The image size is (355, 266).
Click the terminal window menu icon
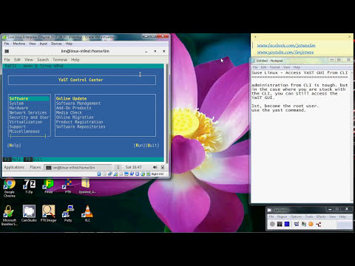(7, 51)
